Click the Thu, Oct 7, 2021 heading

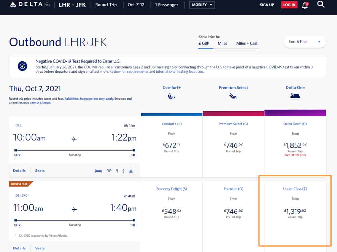(x=35, y=89)
